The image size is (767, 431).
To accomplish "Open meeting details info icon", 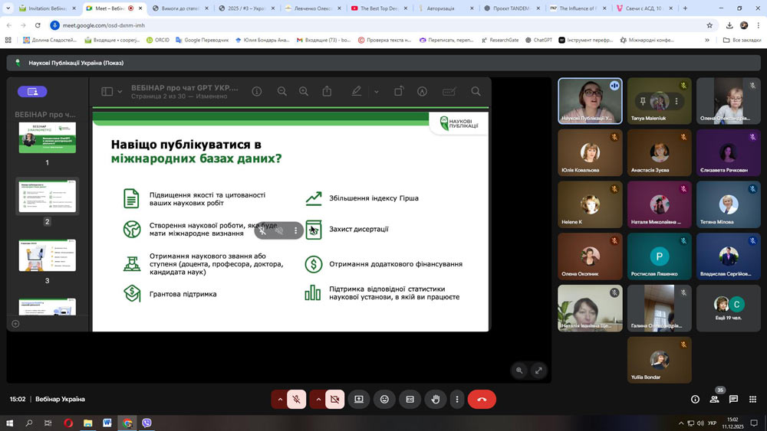I will pos(695,399).
